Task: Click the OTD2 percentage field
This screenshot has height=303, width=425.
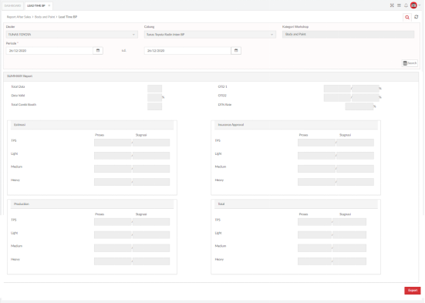Action: (x=366, y=97)
